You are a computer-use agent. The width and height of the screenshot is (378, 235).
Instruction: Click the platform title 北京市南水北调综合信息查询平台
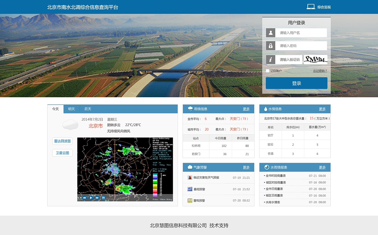tap(83, 7)
